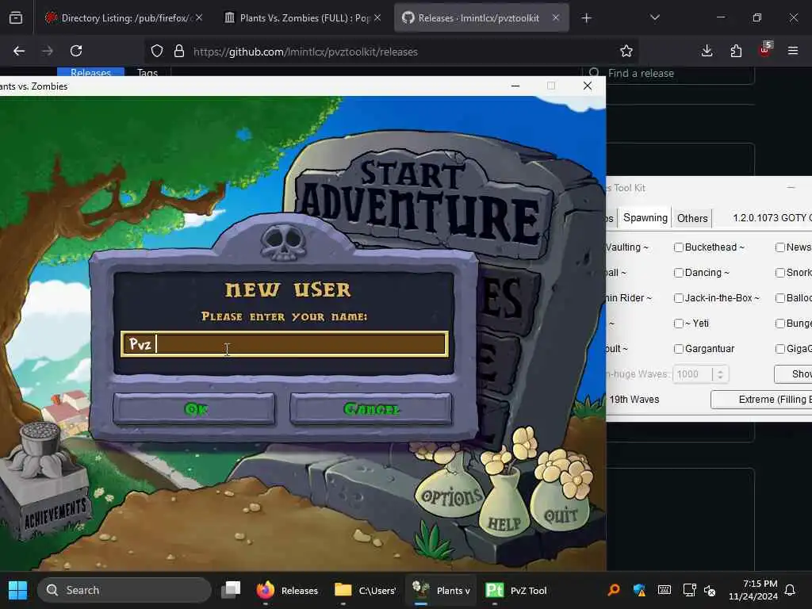Toggle the Gargantuar zombie checkbox
The width and height of the screenshot is (812, 609).
pyautogui.click(x=679, y=349)
